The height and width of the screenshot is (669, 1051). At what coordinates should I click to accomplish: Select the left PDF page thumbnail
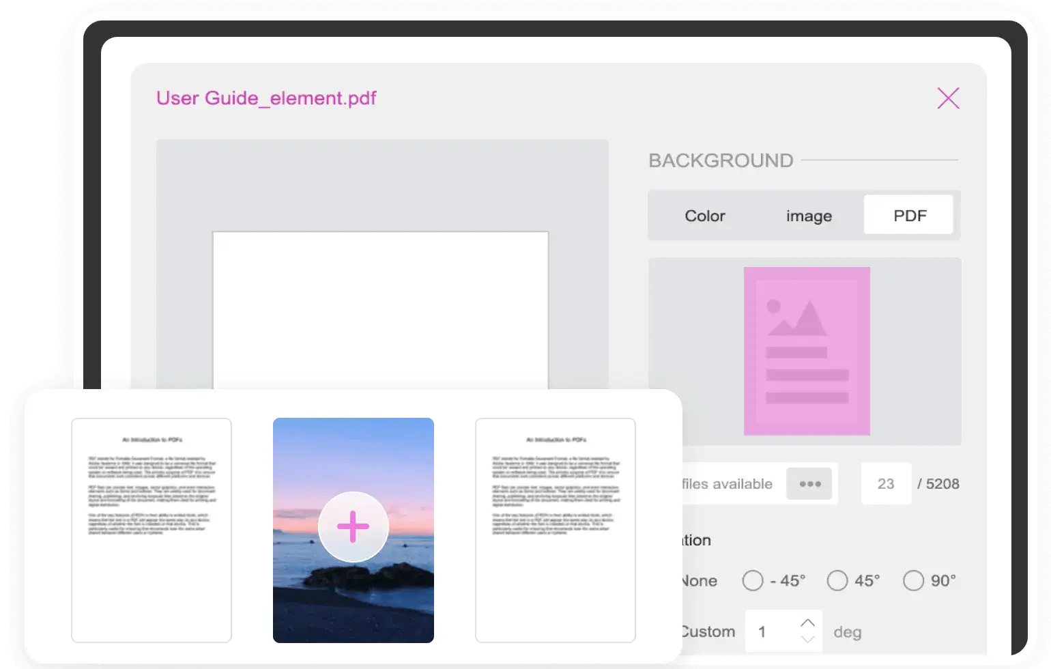152,530
